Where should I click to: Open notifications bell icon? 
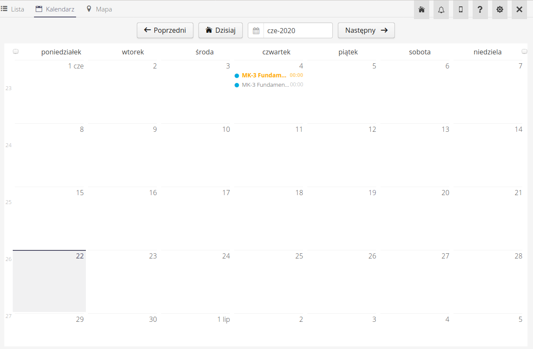click(x=441, y=9)
